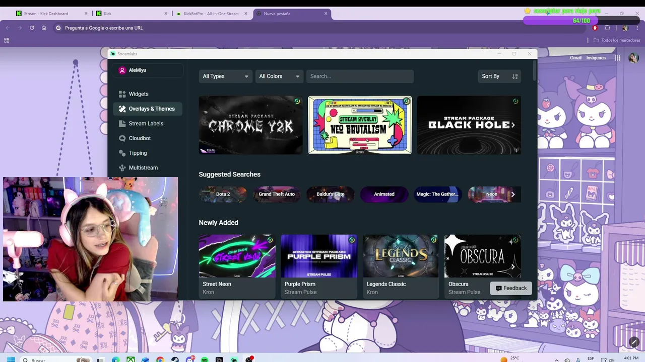Open Tipping in the sidebar
The height and width of the screenshot is (362, 645).
point(148,153)
